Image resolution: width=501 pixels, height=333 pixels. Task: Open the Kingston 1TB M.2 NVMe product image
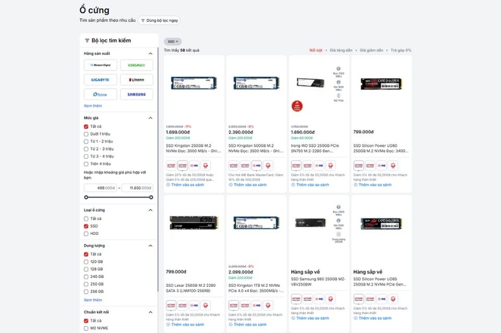point(256,223)
